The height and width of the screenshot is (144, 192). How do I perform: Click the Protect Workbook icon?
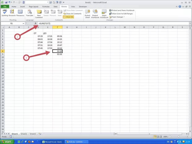[95, 14]
